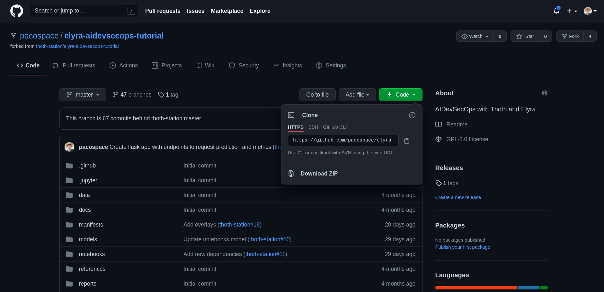
Task: Open the Watch dropdown
Action: click(475, 36)
